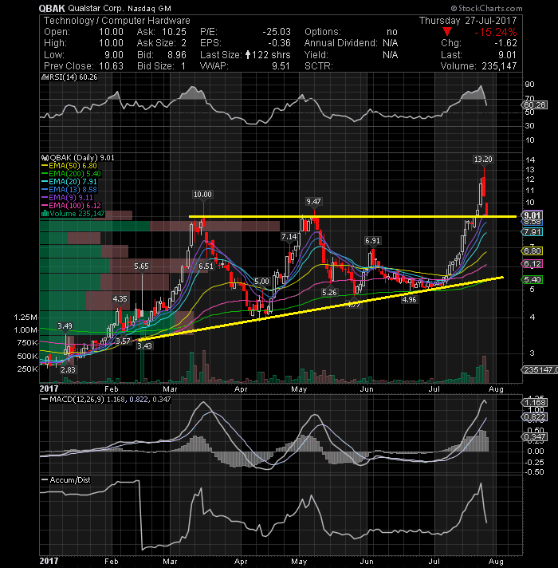Click the Chg value -1.62

[505, 43]
